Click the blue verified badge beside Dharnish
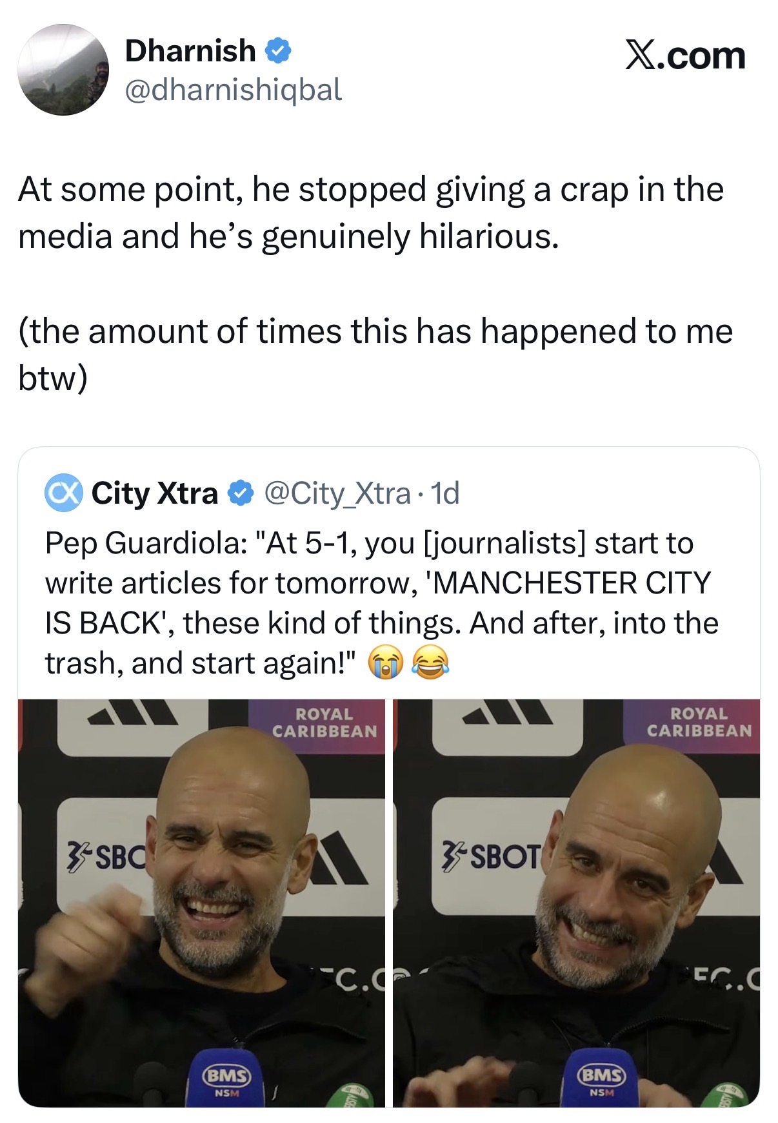778x1123 pixels. point(278,51)
